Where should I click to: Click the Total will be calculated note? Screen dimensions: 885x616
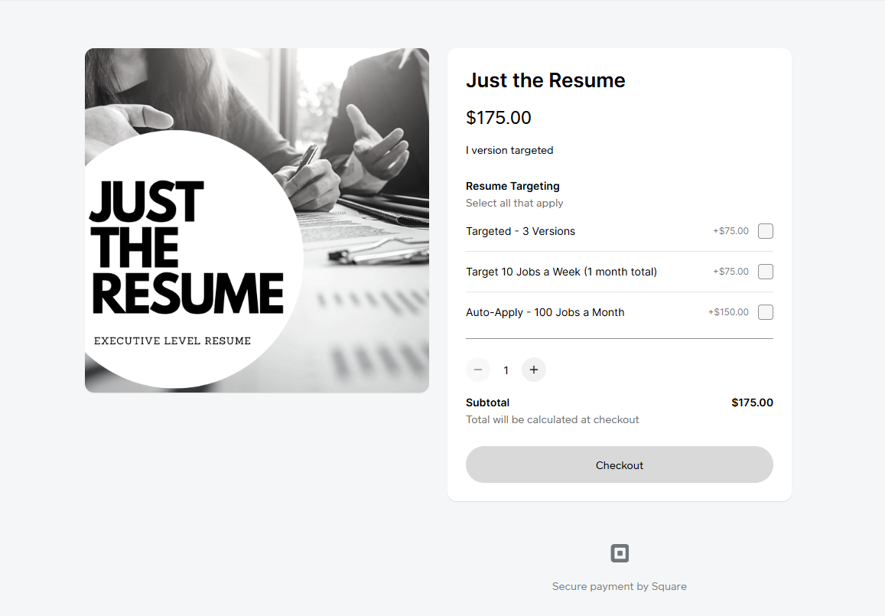[552, 419]
